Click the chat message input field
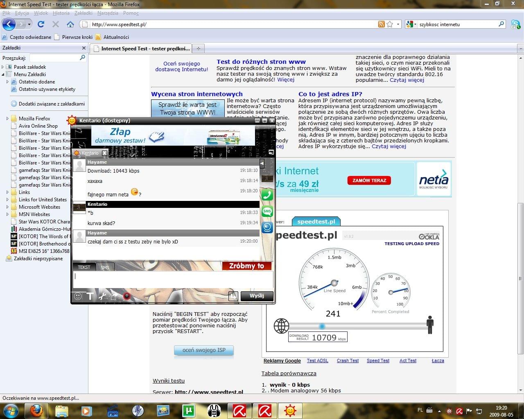The width and height of the screenshot is (524, 419). tap(173, 280)
